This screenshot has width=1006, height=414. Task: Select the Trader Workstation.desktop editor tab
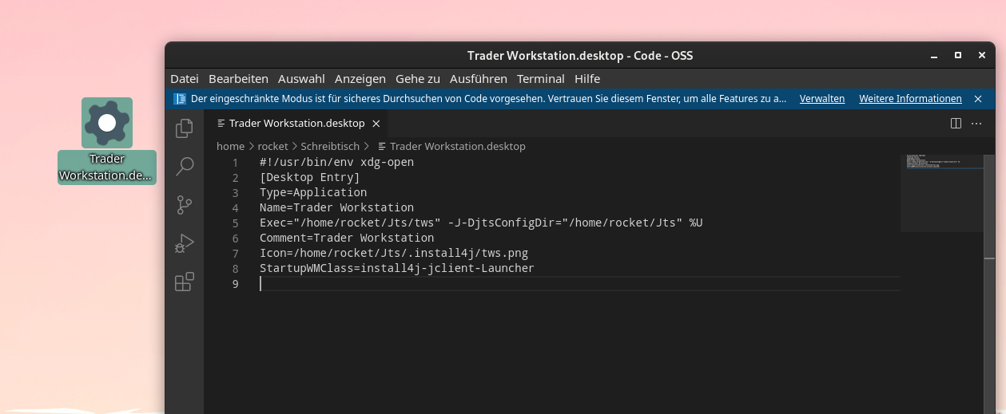tap(296, 124)
